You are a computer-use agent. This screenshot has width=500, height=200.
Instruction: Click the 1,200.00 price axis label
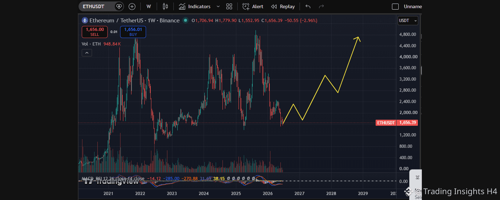click(407, 135)
